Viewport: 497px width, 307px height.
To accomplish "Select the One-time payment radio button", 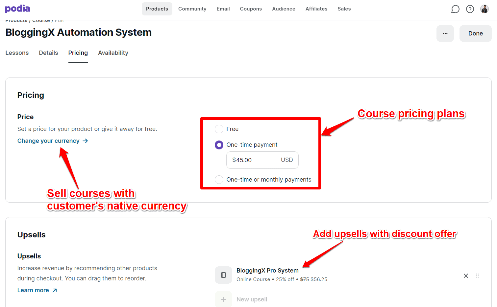I will [x=219, y=145].
